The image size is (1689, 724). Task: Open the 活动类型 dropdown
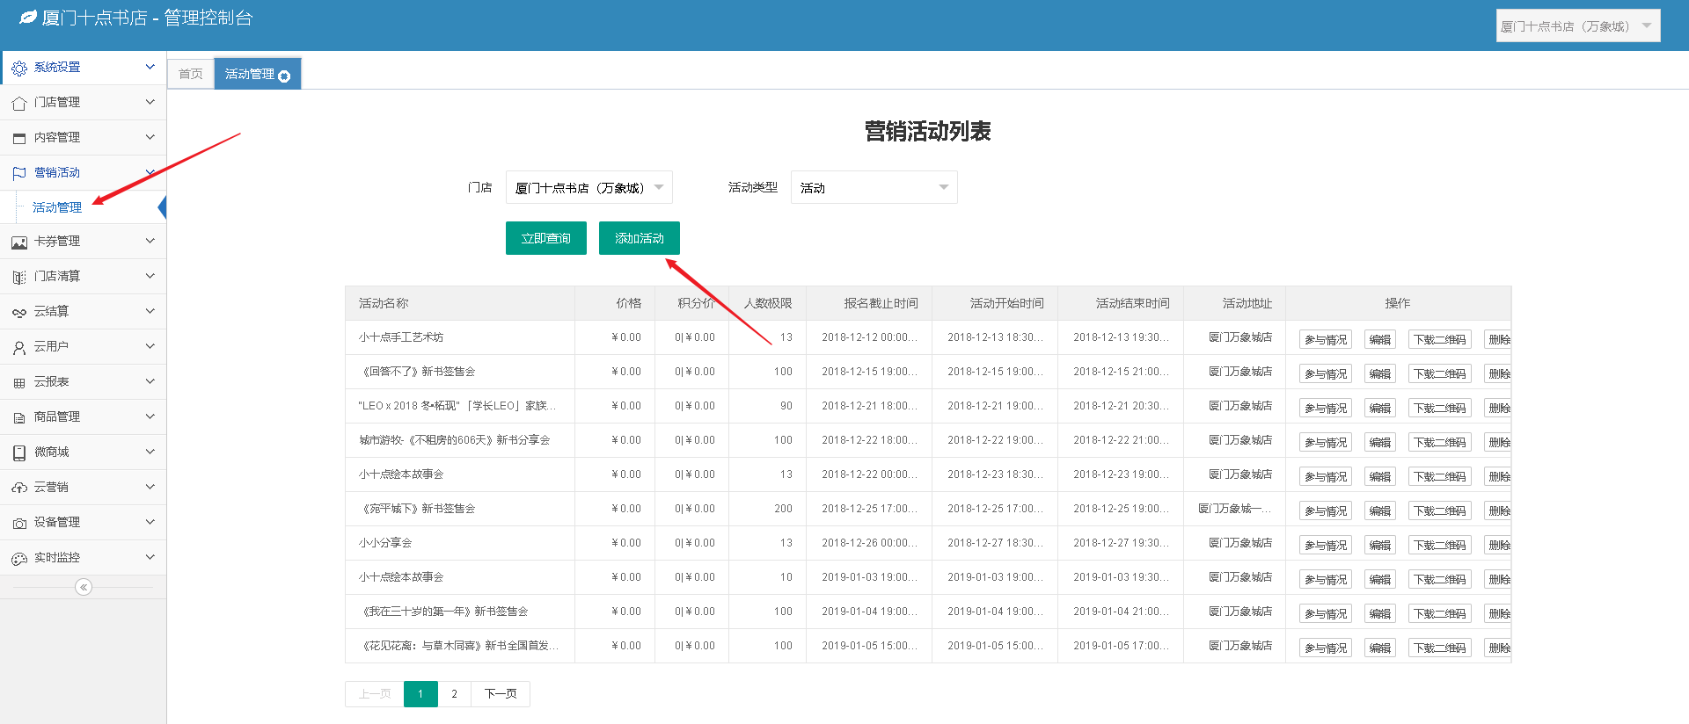(x=874, y=187)
